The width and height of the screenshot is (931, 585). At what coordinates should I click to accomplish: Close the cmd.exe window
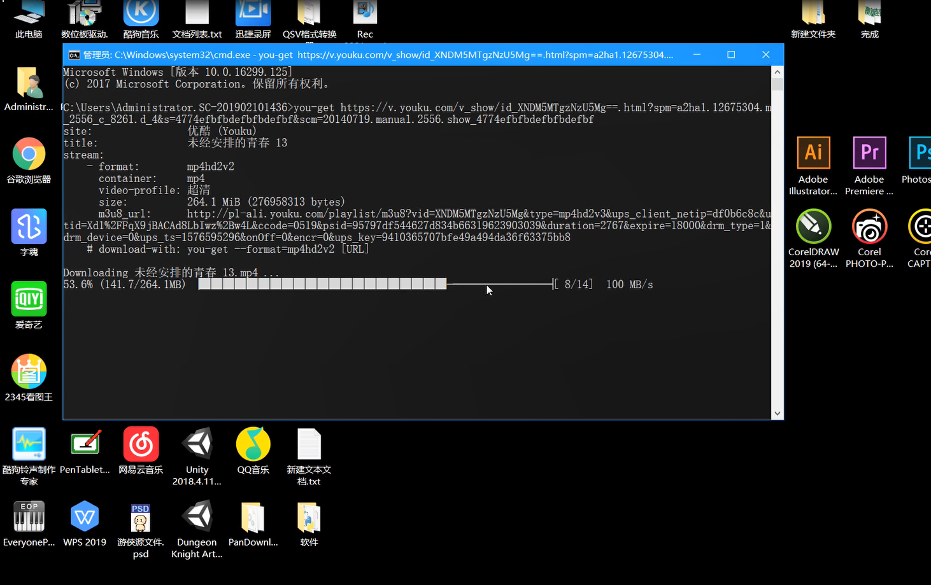766,55
